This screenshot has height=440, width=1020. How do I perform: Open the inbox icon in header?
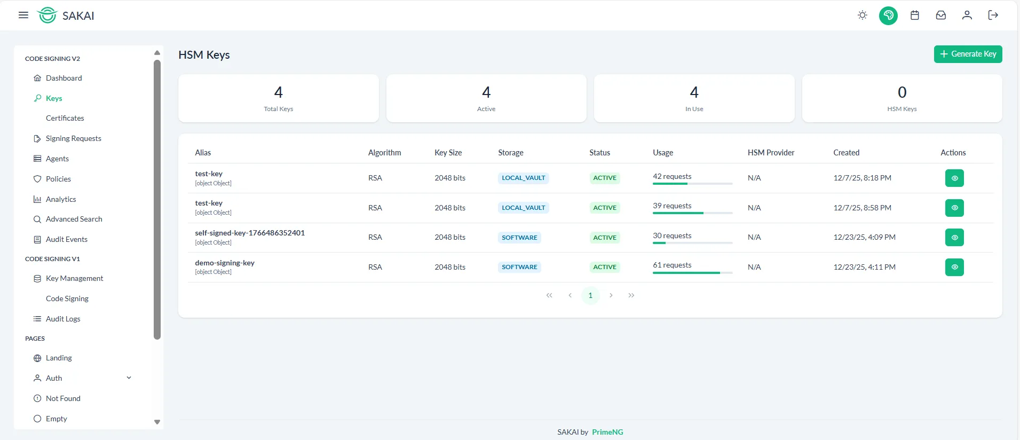[940, 15]
